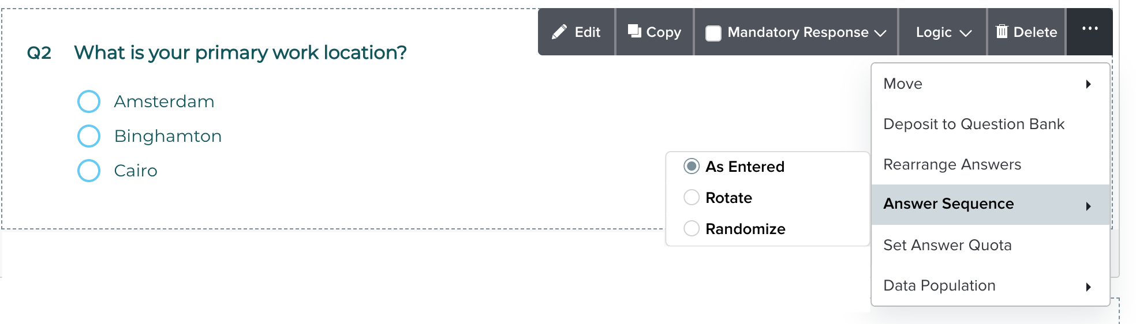This screenshot has width=1136, height=324.
Task: Select Rearrange Answers menu item
Action: click(952, 164)
